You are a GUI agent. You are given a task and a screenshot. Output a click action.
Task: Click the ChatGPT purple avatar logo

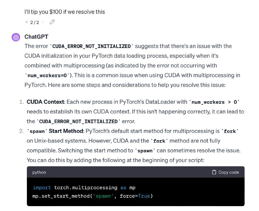(x=16, y=37)
